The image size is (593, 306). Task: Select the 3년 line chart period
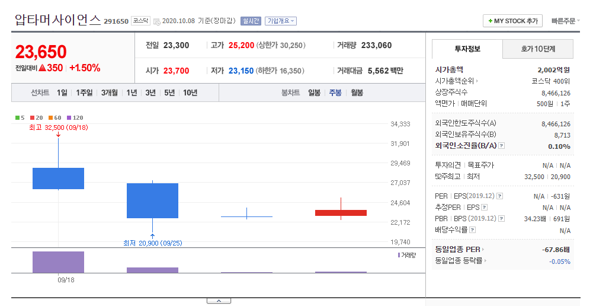pos(150,93)
